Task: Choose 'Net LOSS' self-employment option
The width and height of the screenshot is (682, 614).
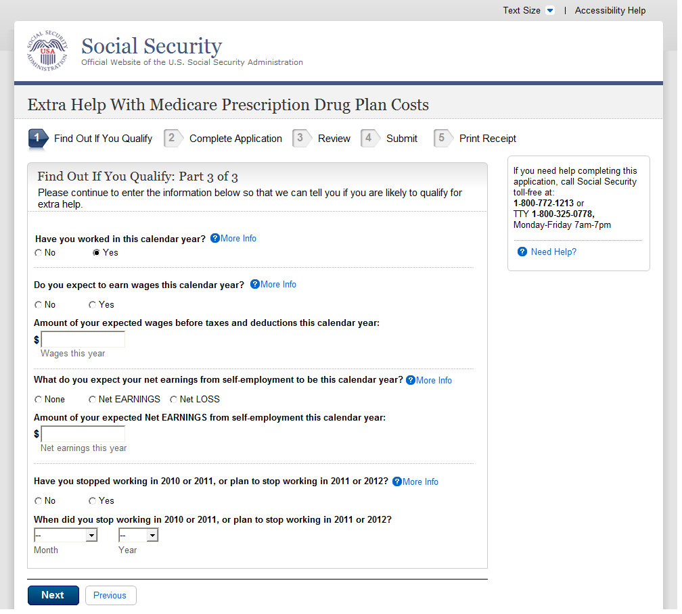Action: tap(174, 400)
